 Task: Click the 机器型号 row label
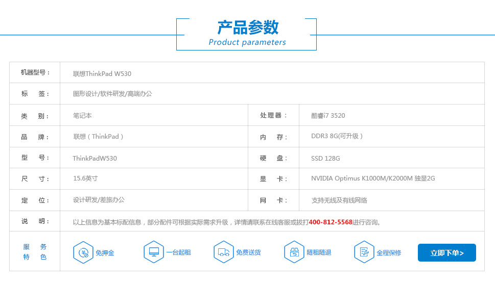click(x=35, y=72)
